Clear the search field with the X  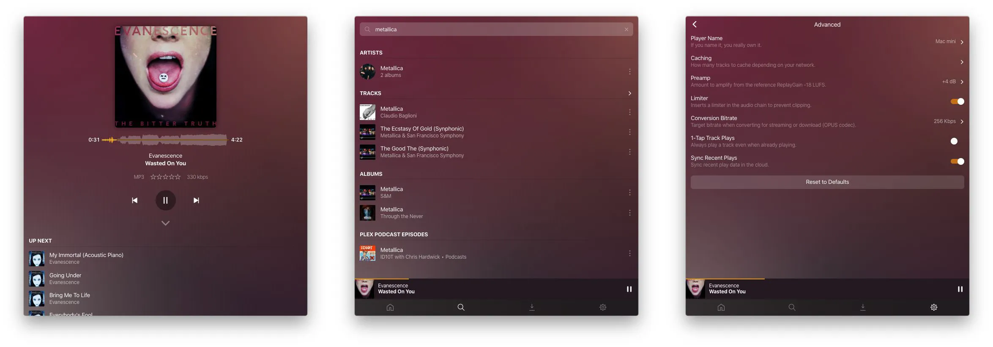pyautogui.click(x=626, y=29)
